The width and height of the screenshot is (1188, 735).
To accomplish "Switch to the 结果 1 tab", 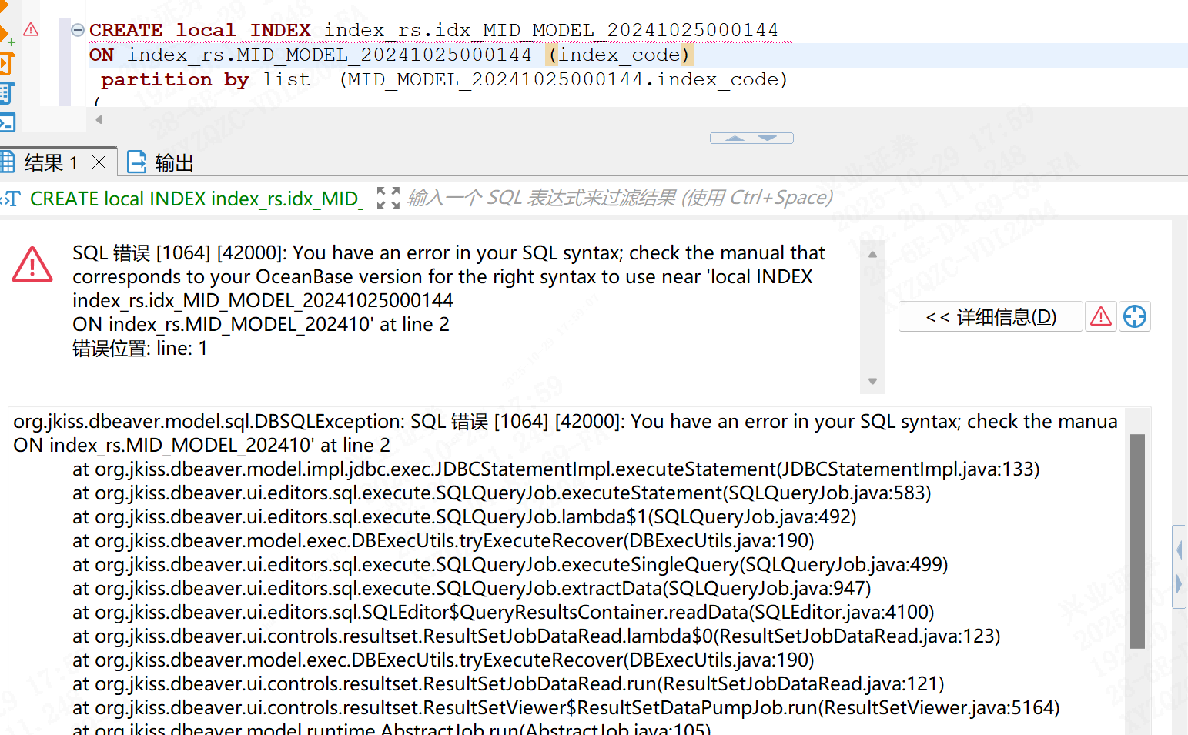I will (49, 163).
